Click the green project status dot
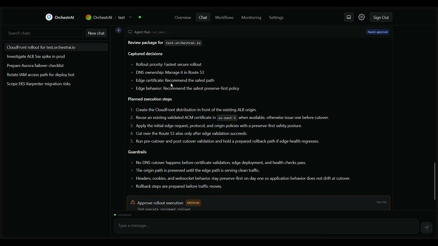The image size is (438, 246). pos(140,17)
